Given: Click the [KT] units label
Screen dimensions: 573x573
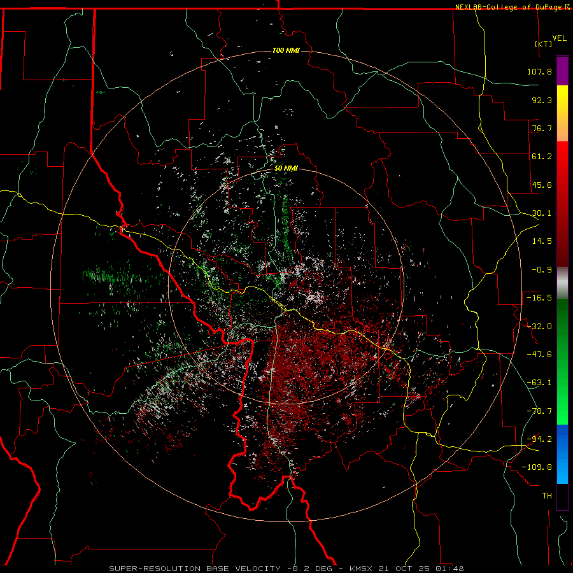Looking at the screenshot, I should point(543,44).
